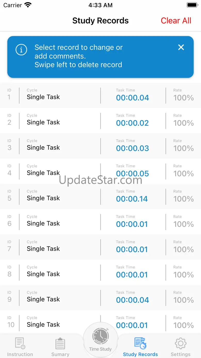The height and width of the screenshot is (358, 201).
Task: Open record with task time 00:00.02
Action: click(132, 123)
